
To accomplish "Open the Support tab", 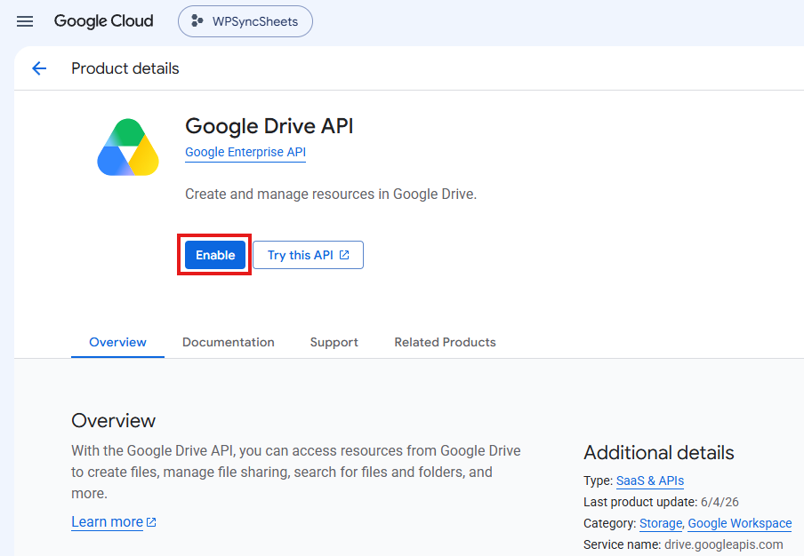I will pos(334,342).
